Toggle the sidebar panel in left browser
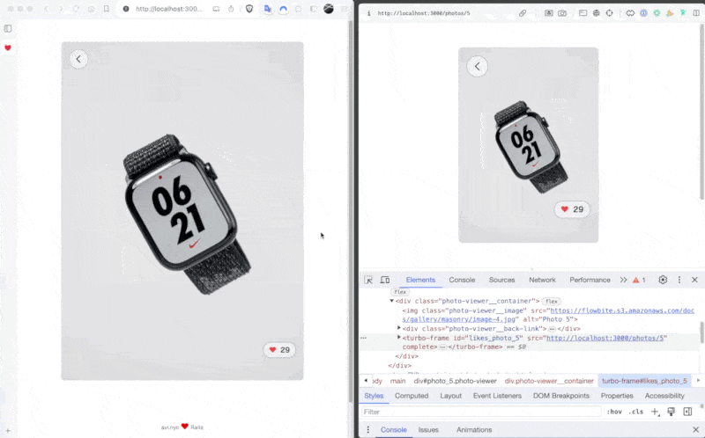 pos(8,29)
